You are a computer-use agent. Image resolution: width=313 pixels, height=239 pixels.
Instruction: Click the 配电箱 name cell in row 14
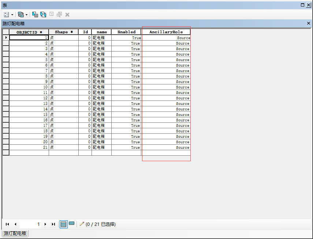tap(102, 109)
